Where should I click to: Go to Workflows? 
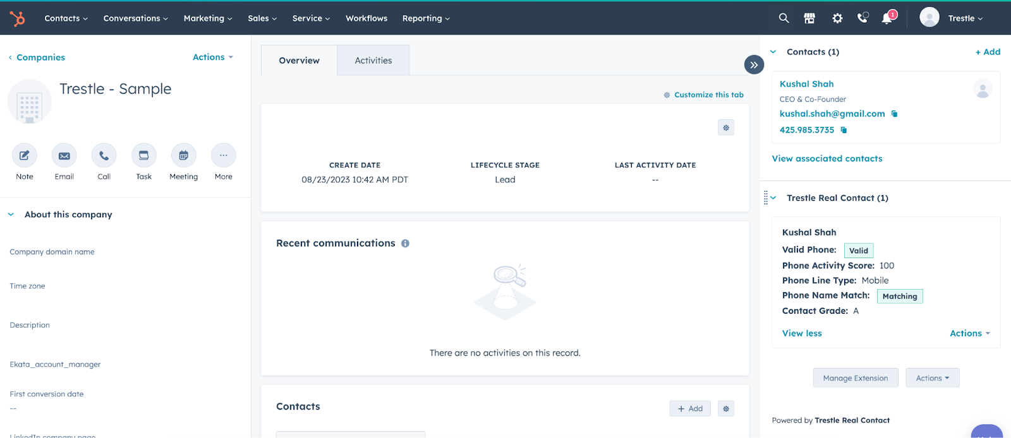[x=366, y=18]
